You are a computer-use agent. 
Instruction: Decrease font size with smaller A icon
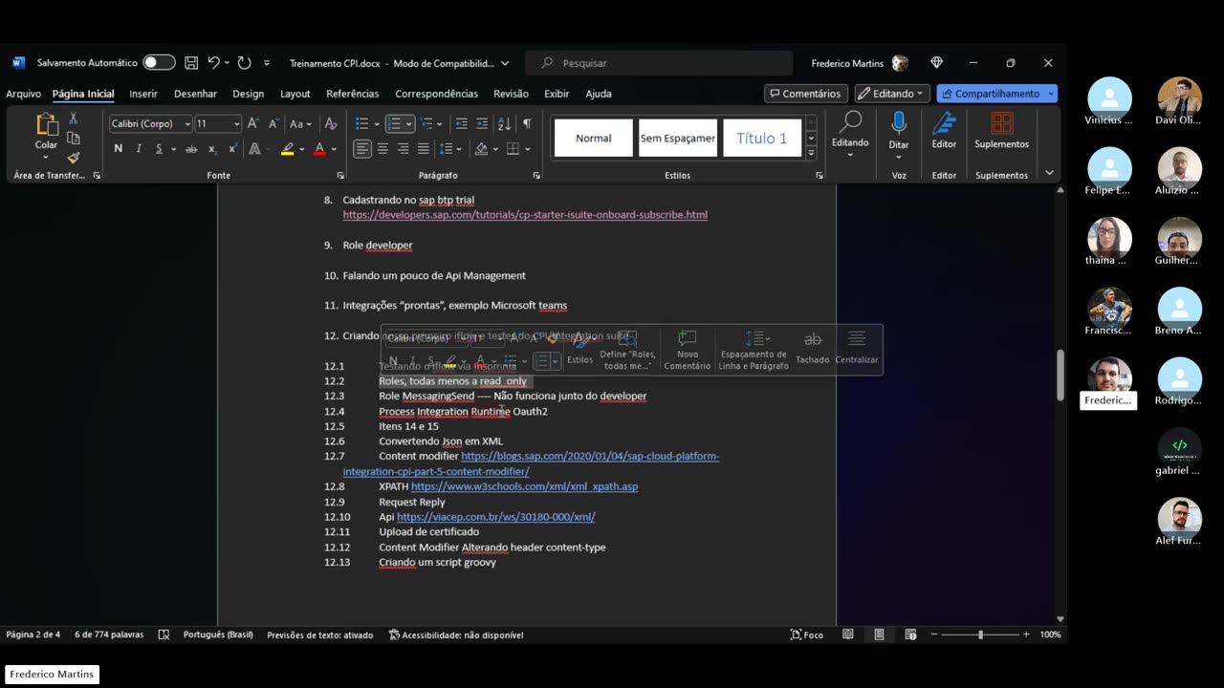pos(273,123)
